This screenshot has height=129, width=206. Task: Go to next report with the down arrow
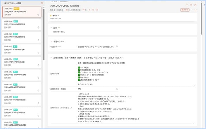click(x=196, y=10)
